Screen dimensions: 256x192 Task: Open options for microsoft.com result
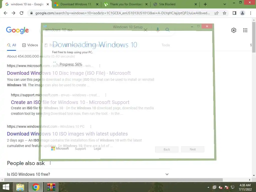[99, 66]
